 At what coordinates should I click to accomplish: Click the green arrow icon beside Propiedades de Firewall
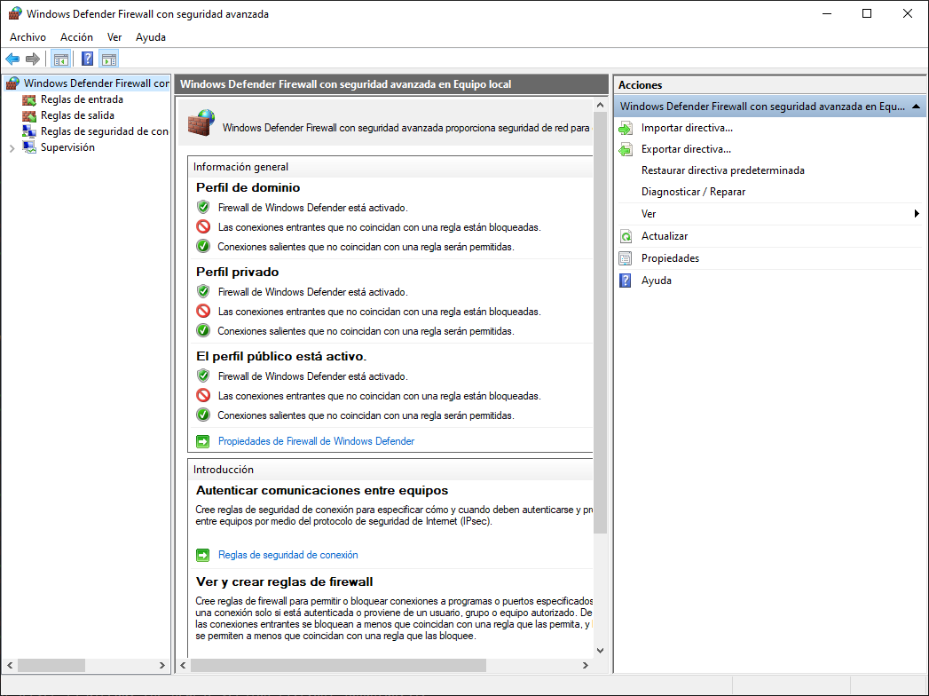(202, 441)
